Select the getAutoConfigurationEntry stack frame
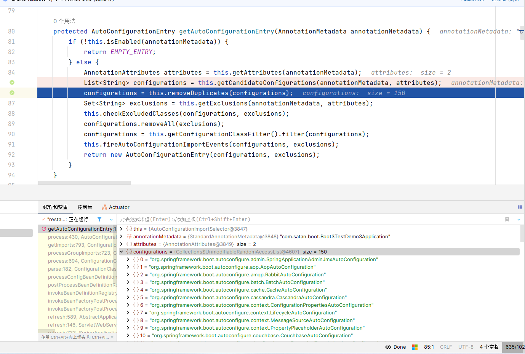The height and width of the screenshot is (354, 525). [77, 229]
